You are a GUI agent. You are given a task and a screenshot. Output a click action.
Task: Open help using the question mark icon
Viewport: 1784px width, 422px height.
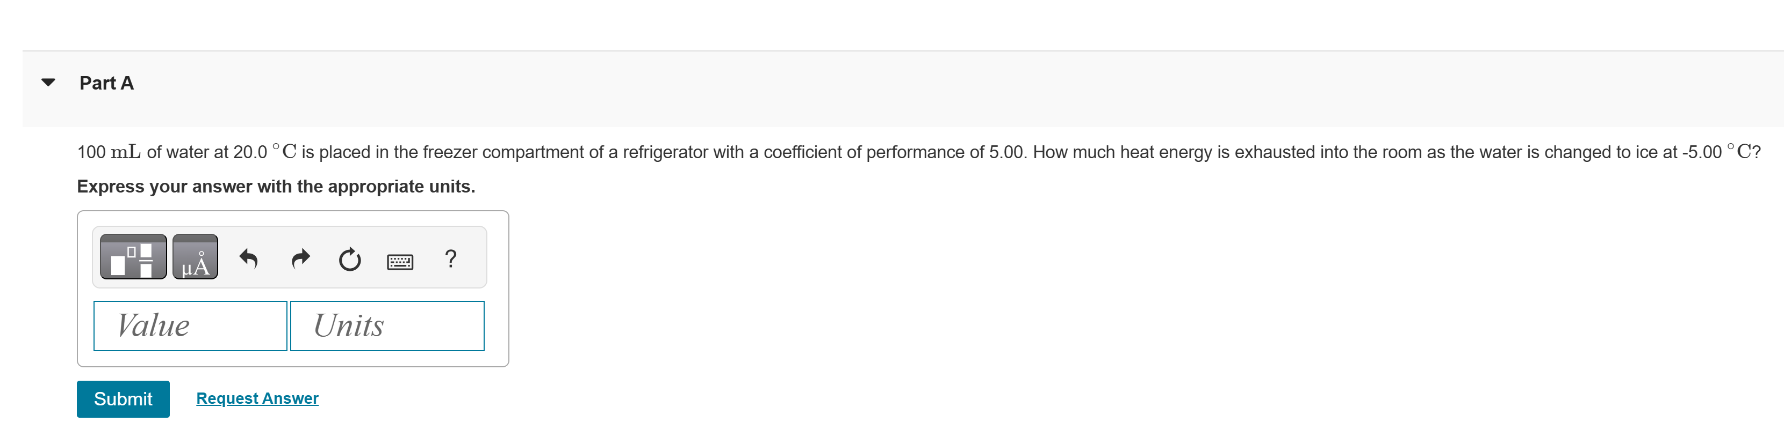[450, 259]
